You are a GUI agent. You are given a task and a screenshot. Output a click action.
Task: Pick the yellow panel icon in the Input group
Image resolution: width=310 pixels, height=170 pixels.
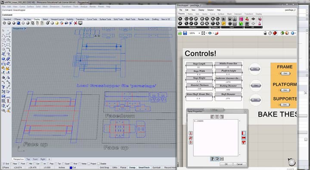(x=223, y=24)
